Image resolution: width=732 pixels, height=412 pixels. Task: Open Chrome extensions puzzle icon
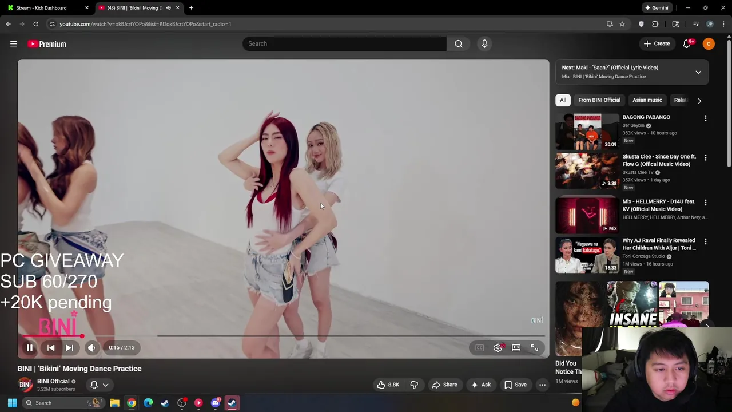coord(655,24)
